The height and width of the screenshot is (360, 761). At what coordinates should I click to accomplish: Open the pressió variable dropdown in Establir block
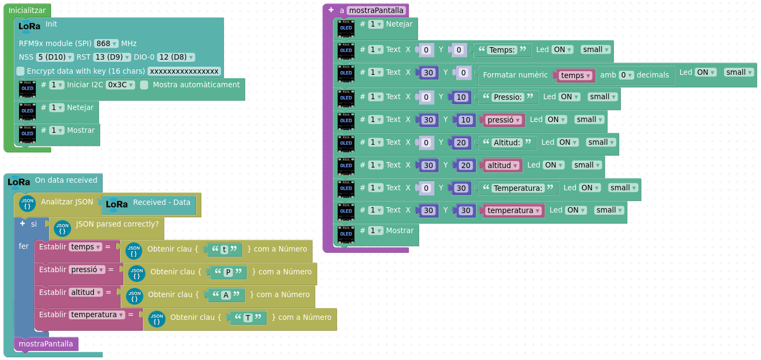(x=87, y=269)
